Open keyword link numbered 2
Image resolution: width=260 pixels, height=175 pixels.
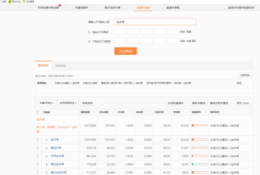pyautogui.click(x=56, y=148)
